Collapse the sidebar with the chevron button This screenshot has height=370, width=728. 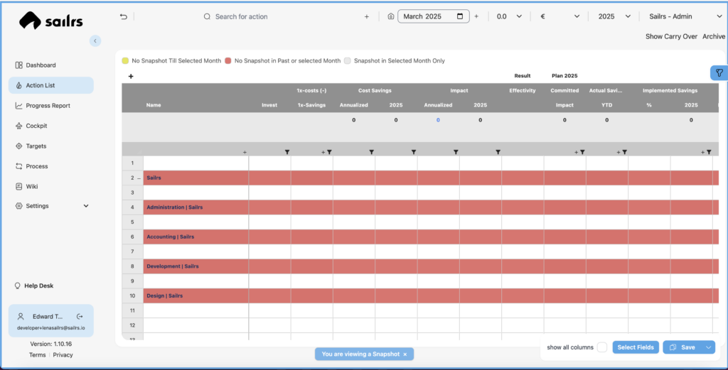(x=95, y=41)
